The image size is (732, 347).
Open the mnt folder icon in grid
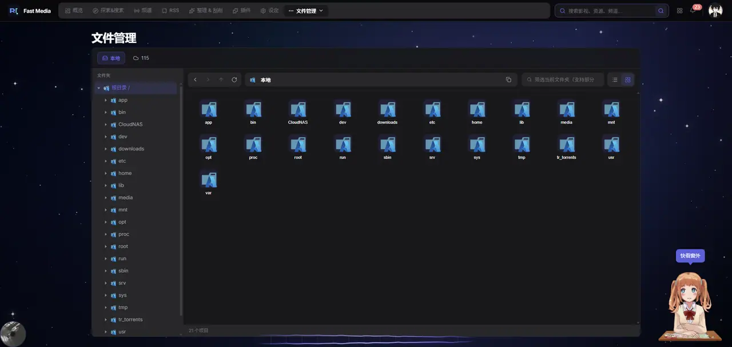611,109
